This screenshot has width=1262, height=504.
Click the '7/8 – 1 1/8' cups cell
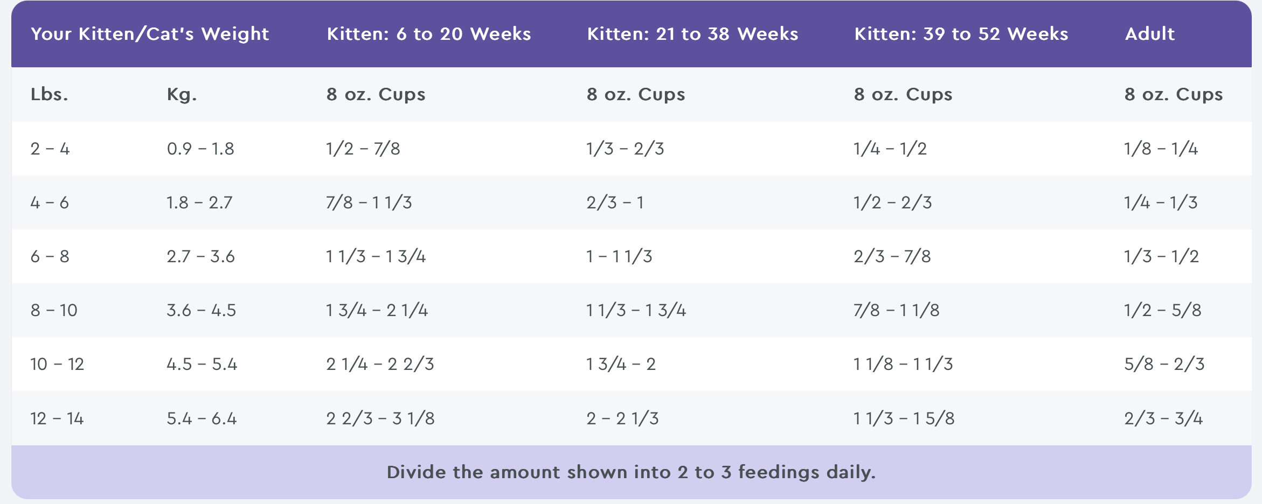[x=896, y=310]
